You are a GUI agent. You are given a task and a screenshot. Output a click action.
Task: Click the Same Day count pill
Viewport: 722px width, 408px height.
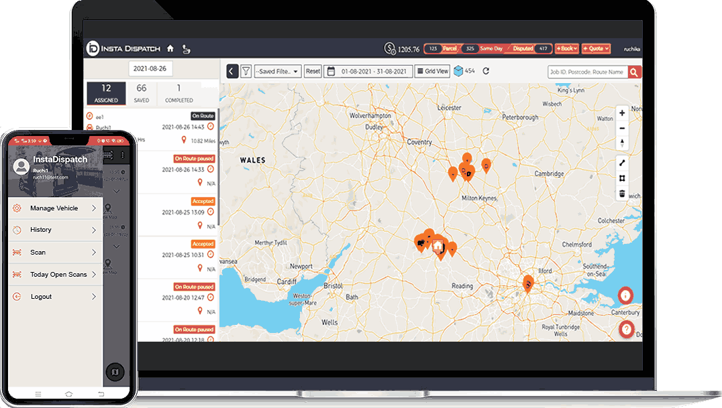[483, 48]
